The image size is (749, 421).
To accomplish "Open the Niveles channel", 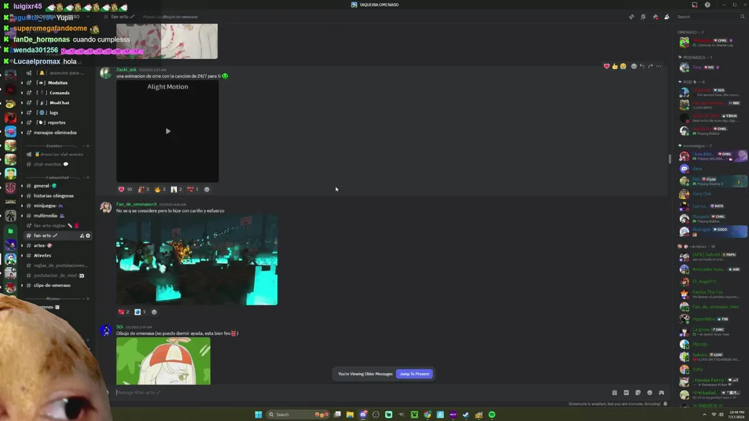I will coord(57,256).
